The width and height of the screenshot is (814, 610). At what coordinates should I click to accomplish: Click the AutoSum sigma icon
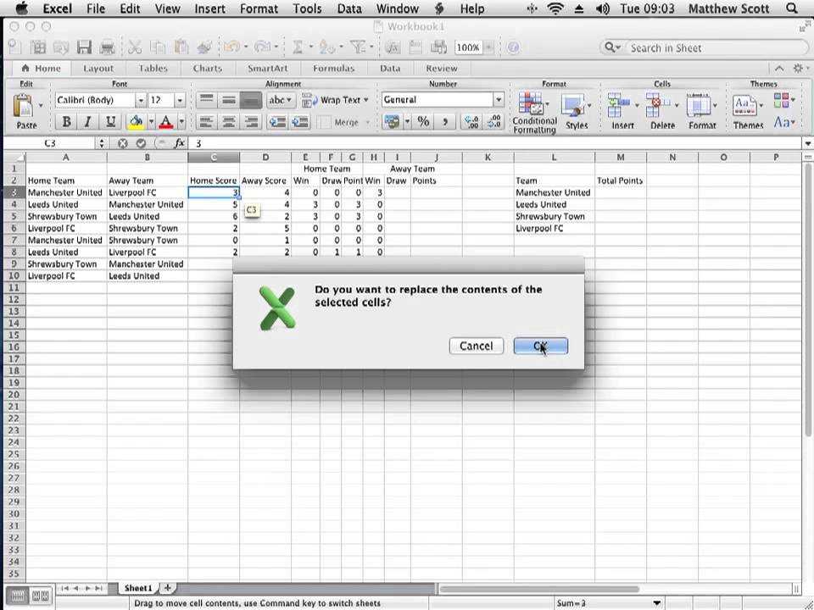[298, 48]
